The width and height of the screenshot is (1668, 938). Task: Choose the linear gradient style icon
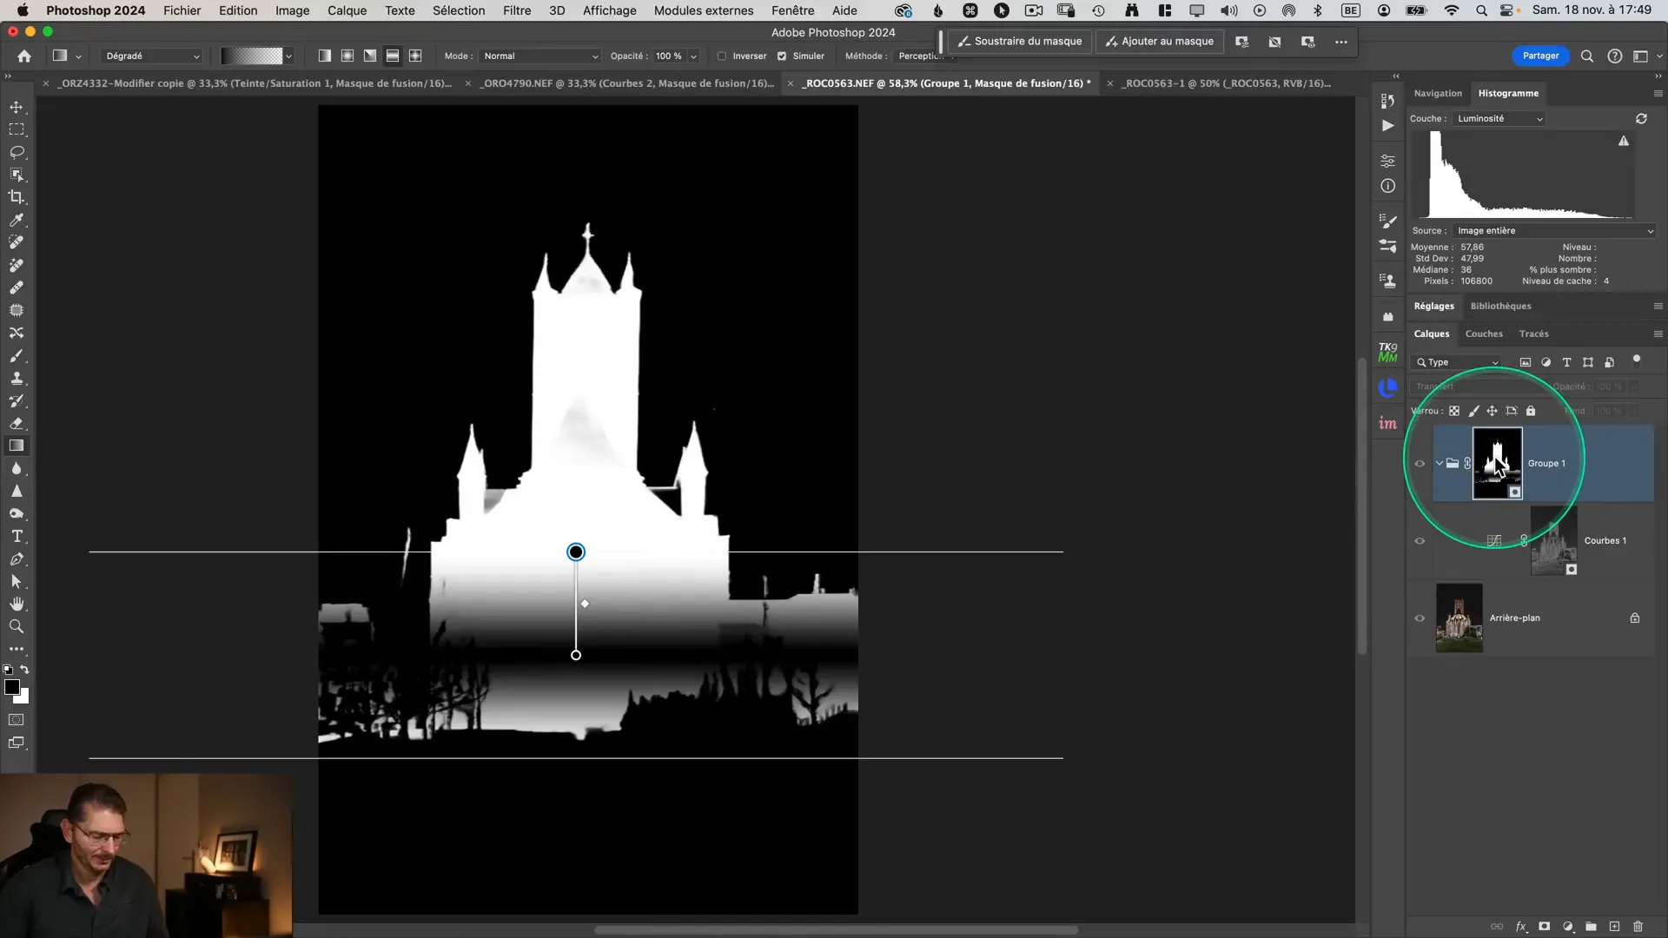tap(324, 56)
